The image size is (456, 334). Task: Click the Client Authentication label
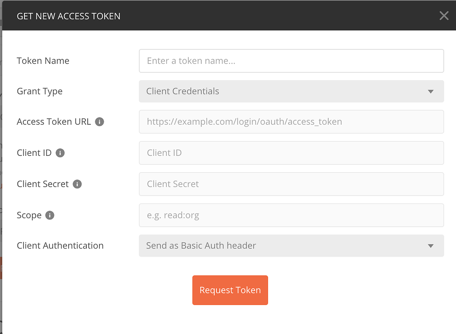(x=60, y=246)
